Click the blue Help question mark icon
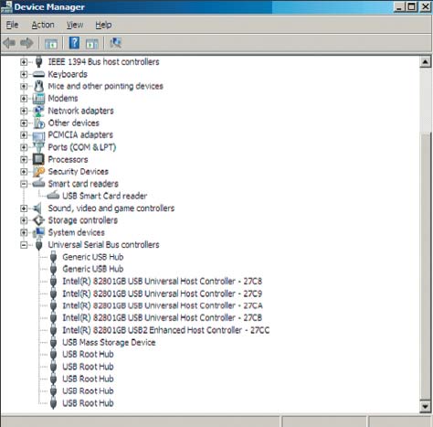Screen dimensions: 433x427 74,43
